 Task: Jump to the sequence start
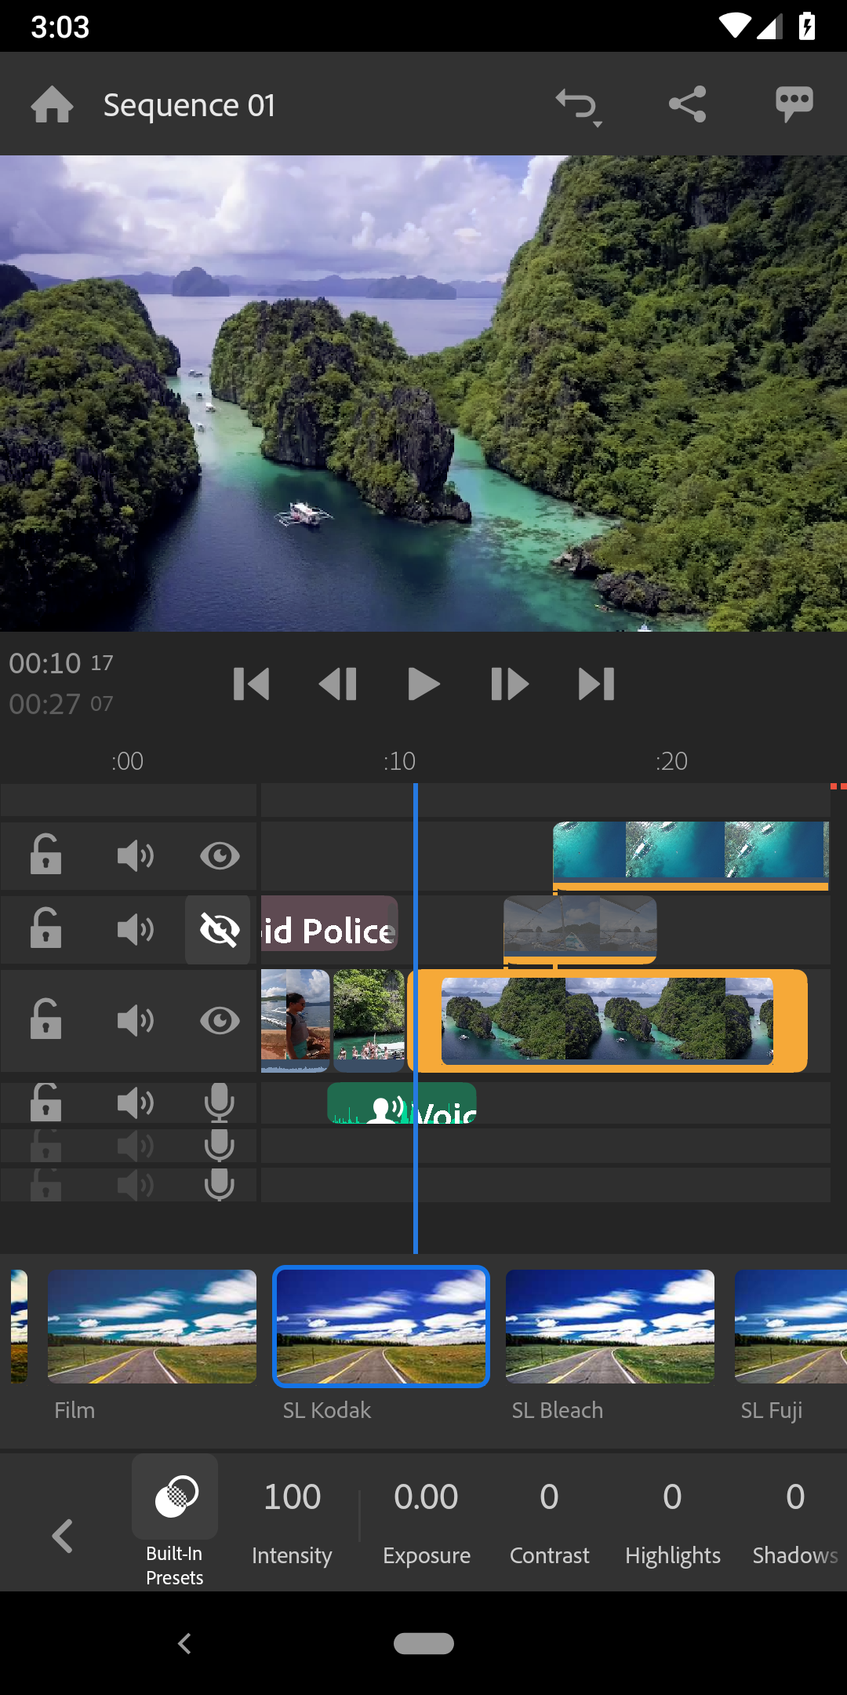[x=252, y=684]
